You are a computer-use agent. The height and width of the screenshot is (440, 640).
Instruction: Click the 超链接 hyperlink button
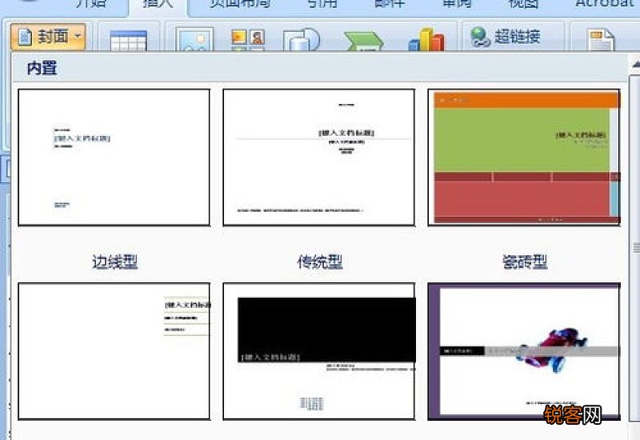506,37
